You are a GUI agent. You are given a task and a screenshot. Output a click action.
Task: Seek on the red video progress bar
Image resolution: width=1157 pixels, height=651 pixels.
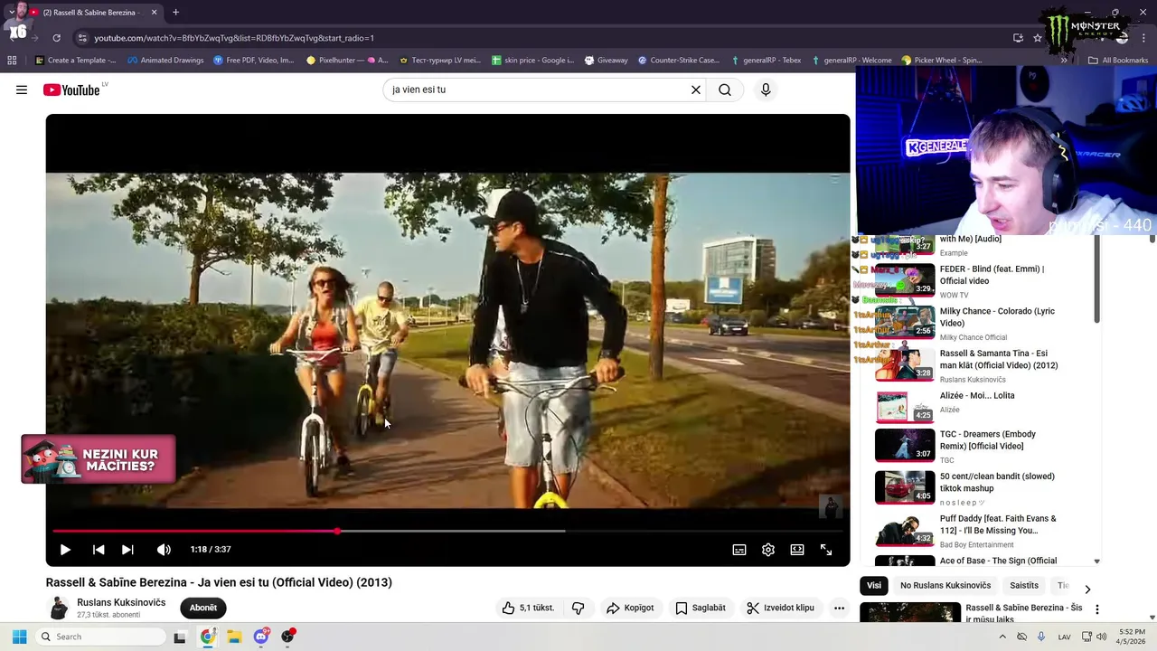coord(447,531)
